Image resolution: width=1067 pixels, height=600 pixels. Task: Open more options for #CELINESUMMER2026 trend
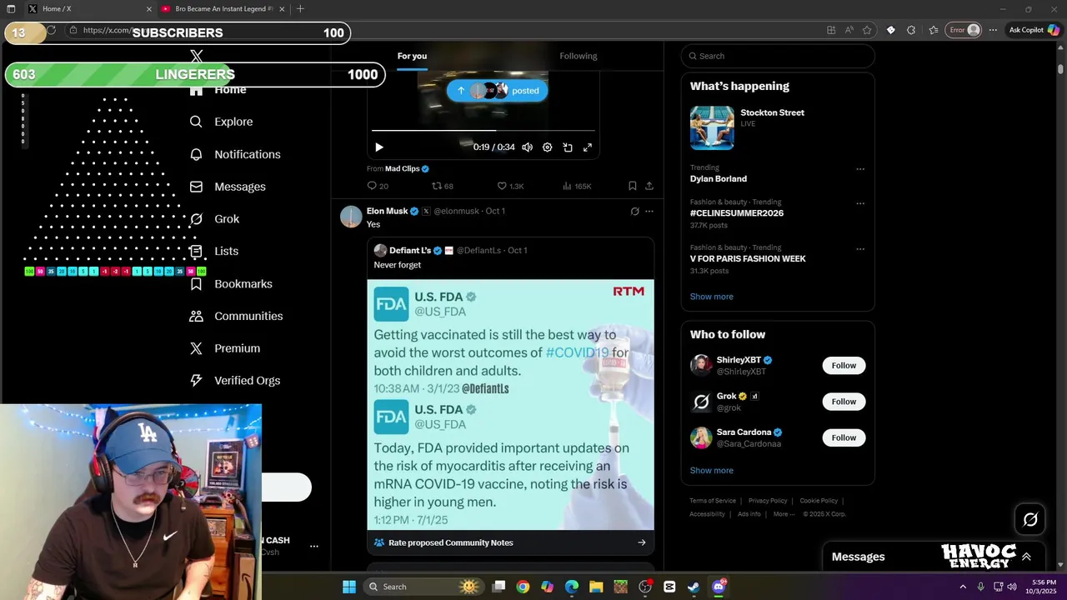coord(859,203)
